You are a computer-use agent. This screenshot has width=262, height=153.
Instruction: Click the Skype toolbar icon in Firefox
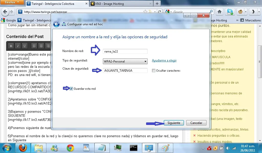(x=230, y=12)
